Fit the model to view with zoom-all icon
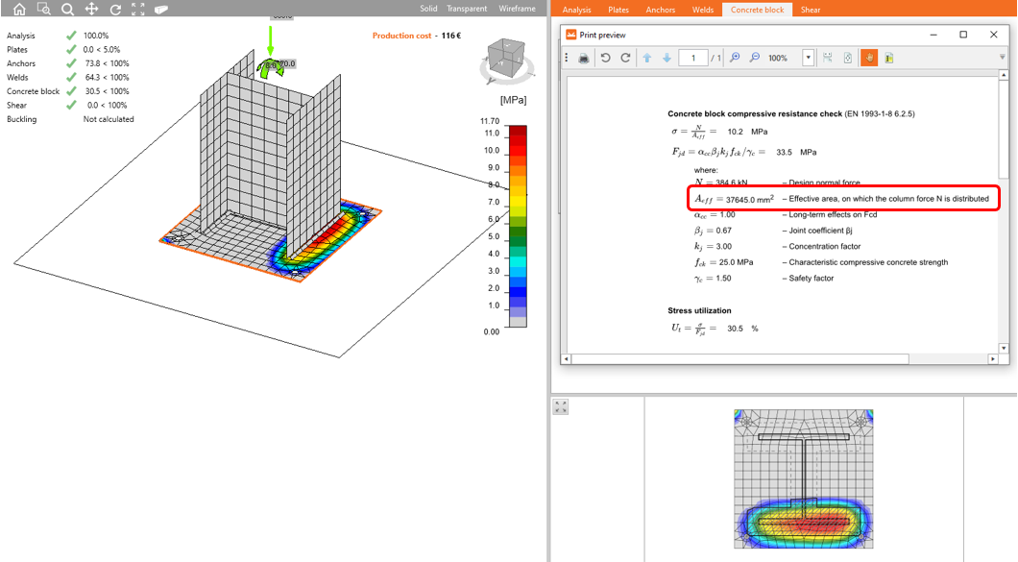1018x562 pixels. pos(138,10)
